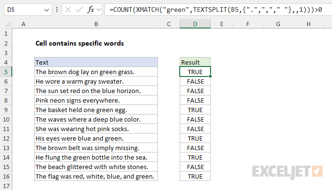The width and height of the screenshot is (332, 190).
Task: Select column D header
Action: click(195, 24)
